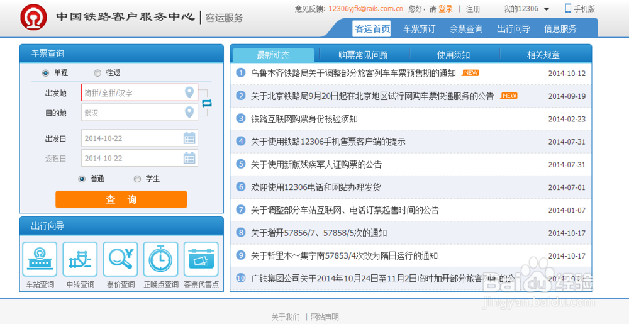Click 客运服务 header text
The width and height of the screenshot is (629, 324).
coord(225,18)
